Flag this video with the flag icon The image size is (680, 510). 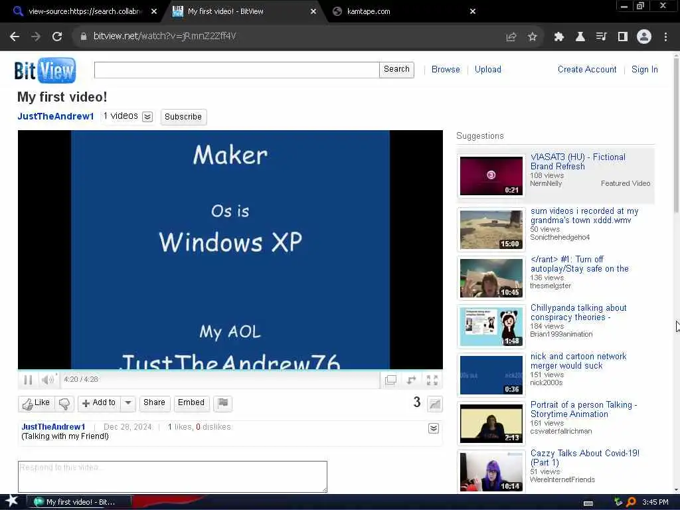pyautogui.click(x=223, y=403)
